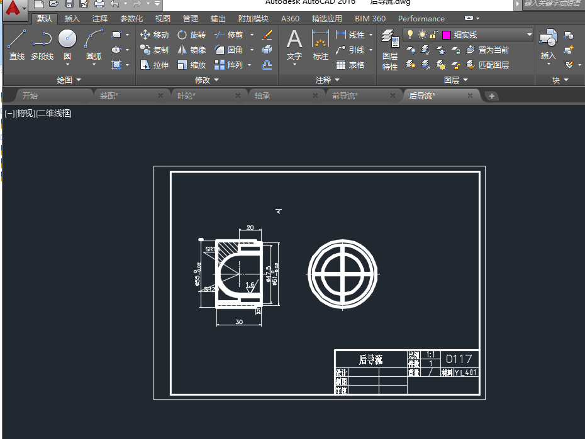Click the magenta layer color swatch
The height and width of the screenshot is (439, 585).
(446, 35)
